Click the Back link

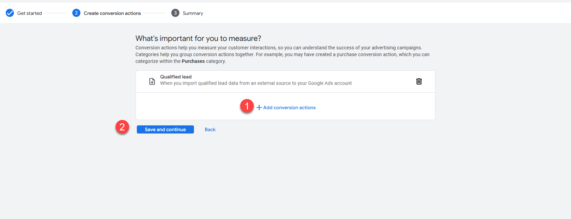[210, 129]
